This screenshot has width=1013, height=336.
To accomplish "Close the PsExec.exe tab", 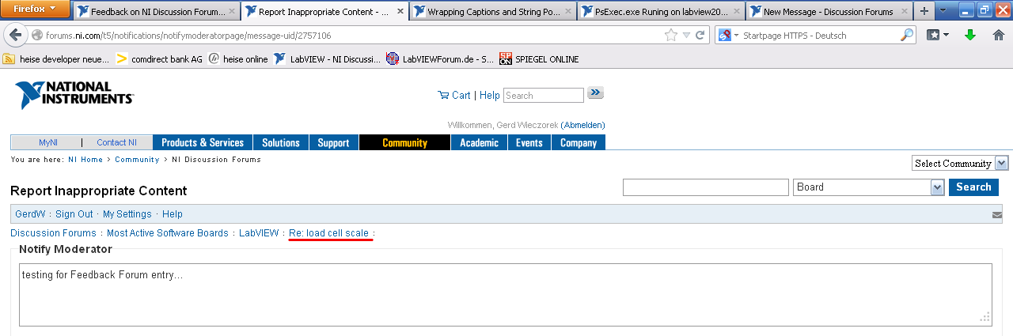I will coord(735,12).
